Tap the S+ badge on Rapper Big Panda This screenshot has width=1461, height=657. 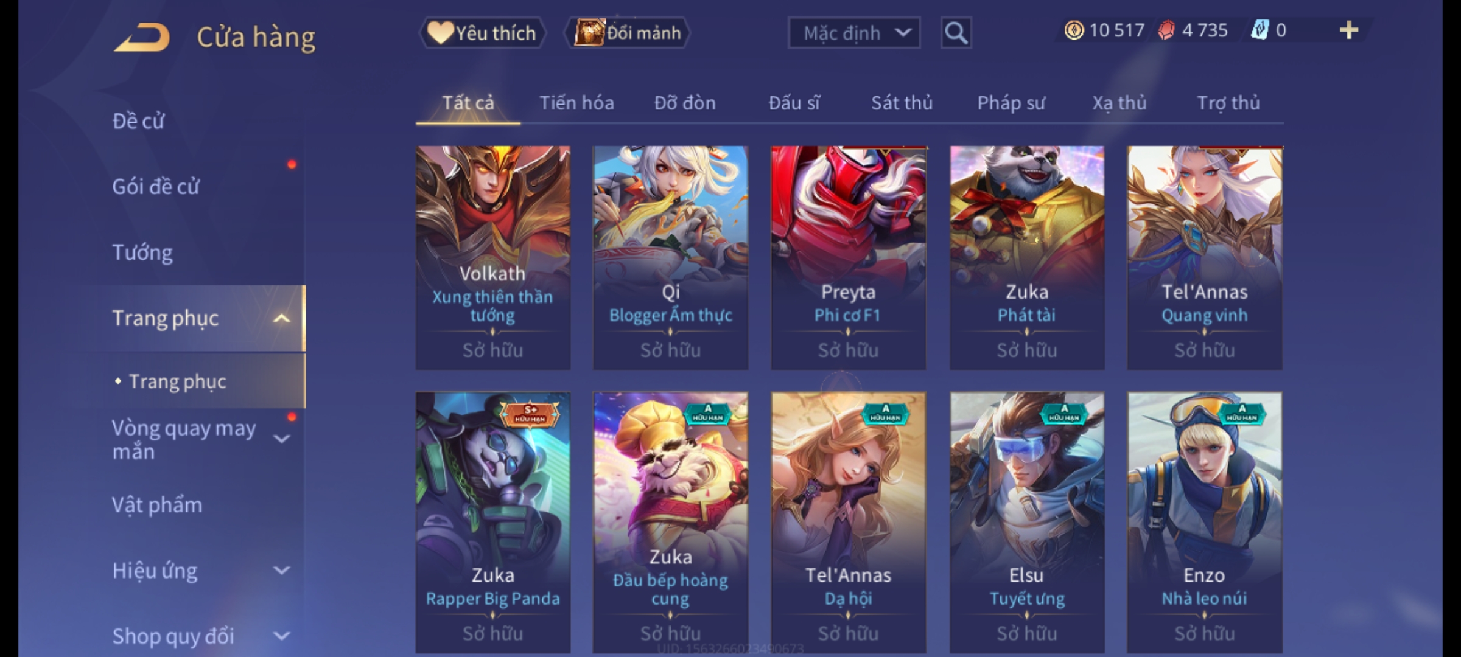pyautogui.click(x=530, y=414)
